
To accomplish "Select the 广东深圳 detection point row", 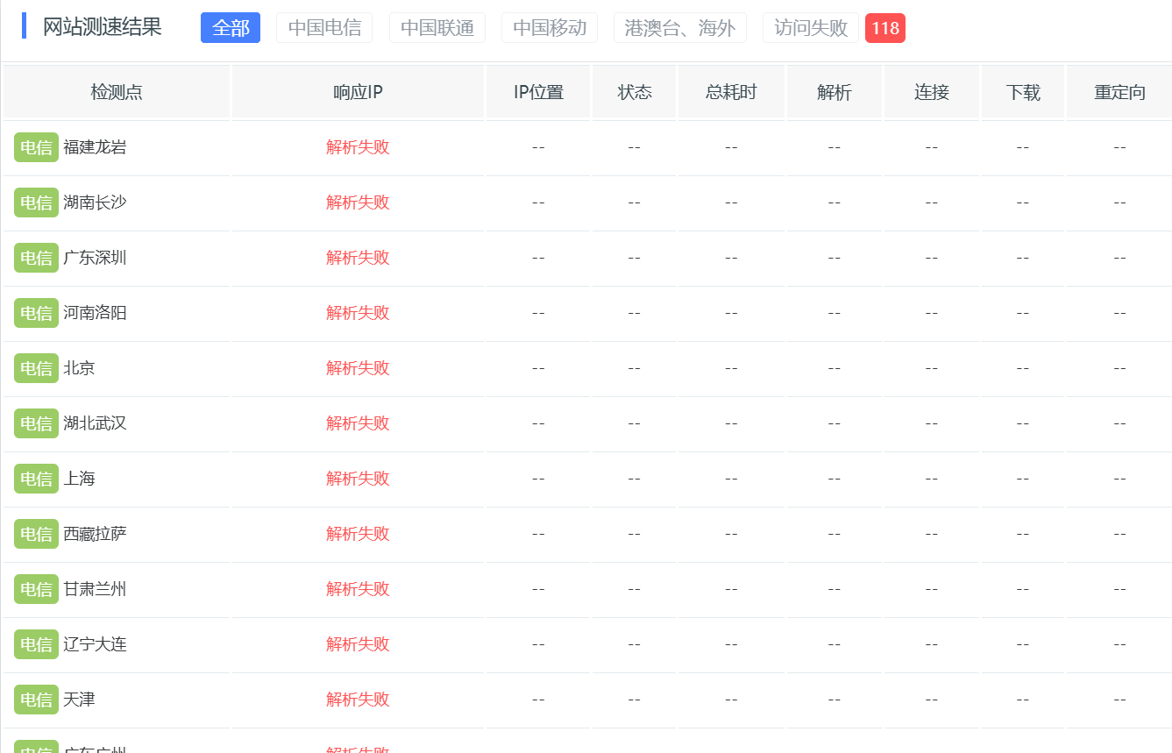I will click(x=587, y=258).
